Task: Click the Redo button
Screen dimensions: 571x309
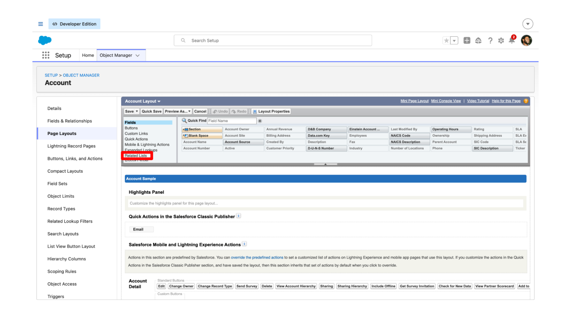Action: (239, 111)
